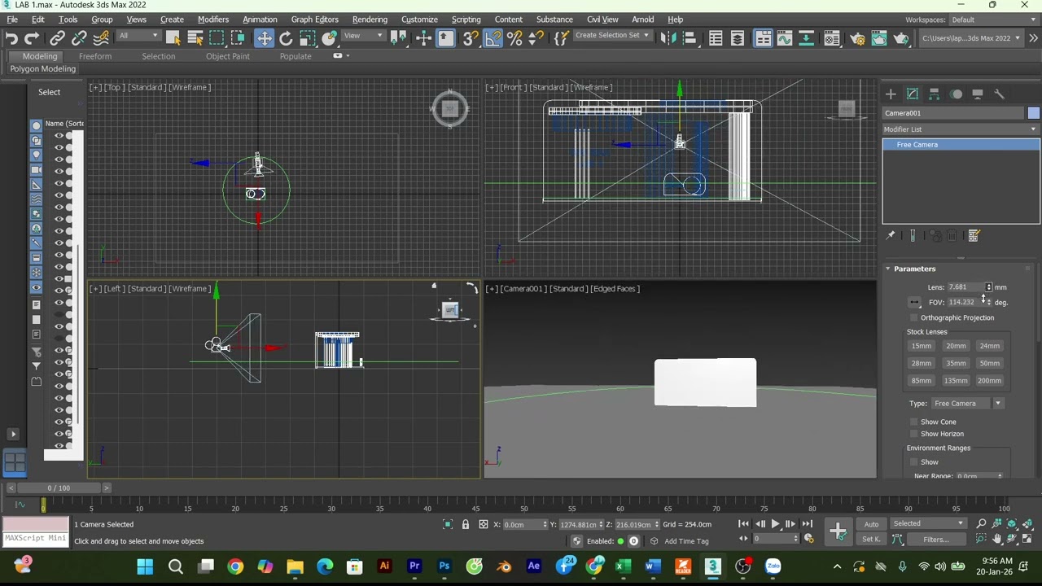This screenshot has height=586, width=1042.
Task: Go to the start frame
Action: [743, 525]
